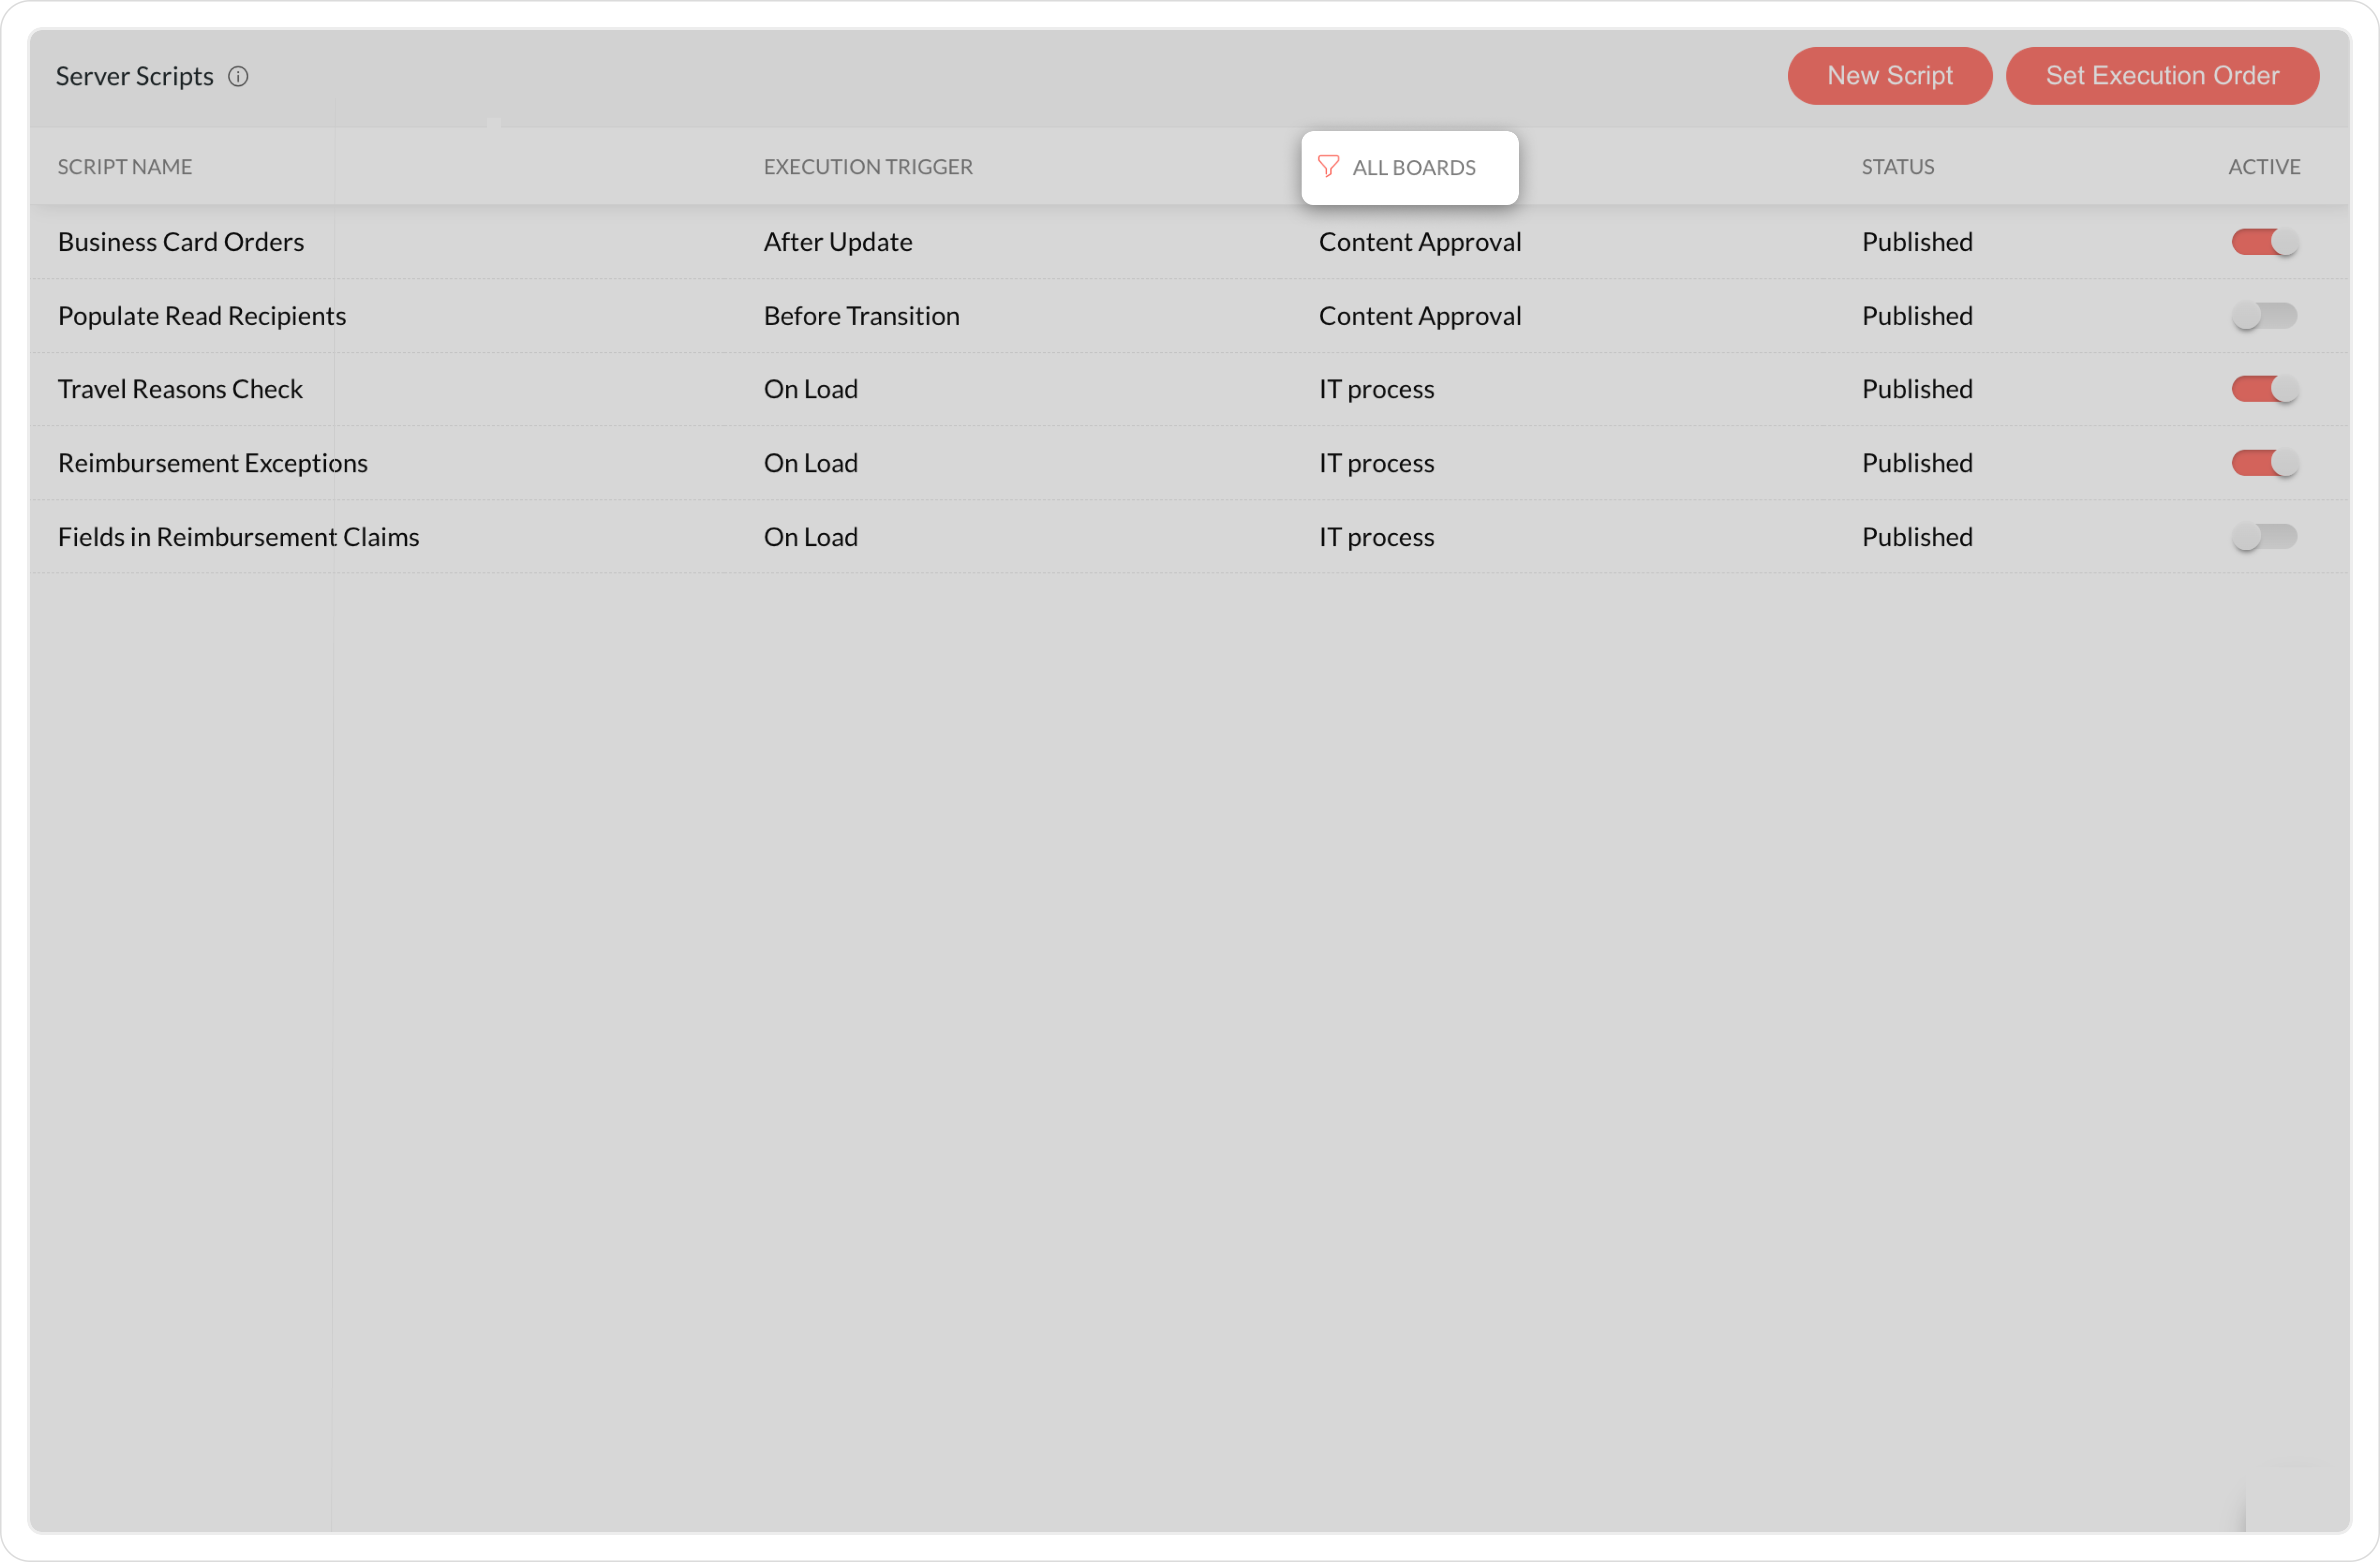2380x1562 pixels.
Task: Activate Fields in Reimbursement Claims toggle
Action: (2264, 537)
